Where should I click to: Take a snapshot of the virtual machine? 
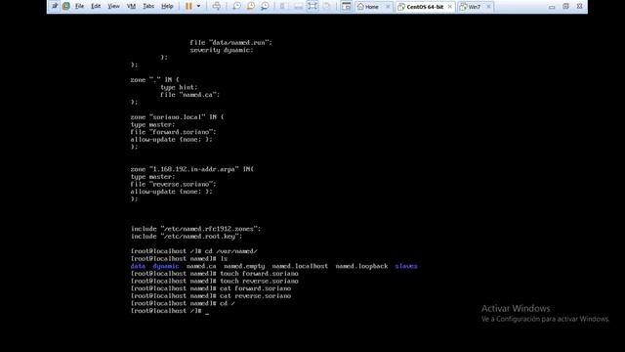(236, 7)
